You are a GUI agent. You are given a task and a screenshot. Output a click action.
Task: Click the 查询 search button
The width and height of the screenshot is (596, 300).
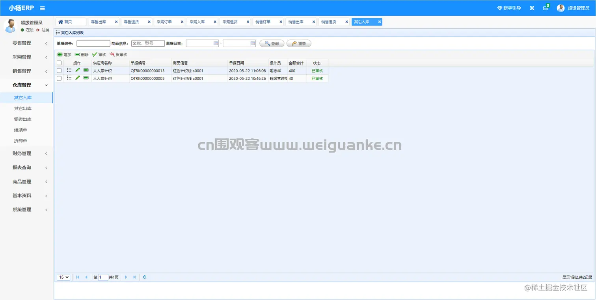(272, 43)
